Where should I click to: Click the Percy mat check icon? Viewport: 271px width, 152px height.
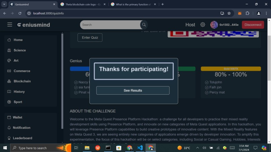point(207,93)
